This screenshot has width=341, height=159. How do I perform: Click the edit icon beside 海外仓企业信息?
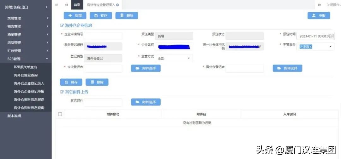coord(62,26)
